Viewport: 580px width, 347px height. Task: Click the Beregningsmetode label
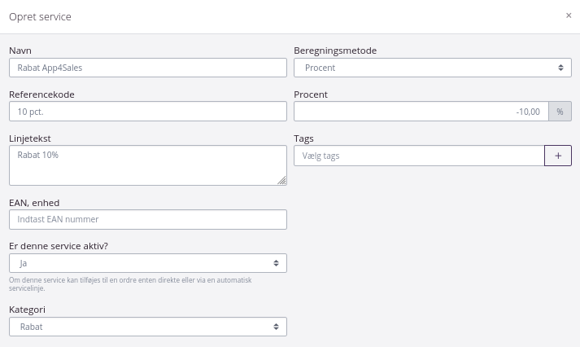click(x=334, y=51)
